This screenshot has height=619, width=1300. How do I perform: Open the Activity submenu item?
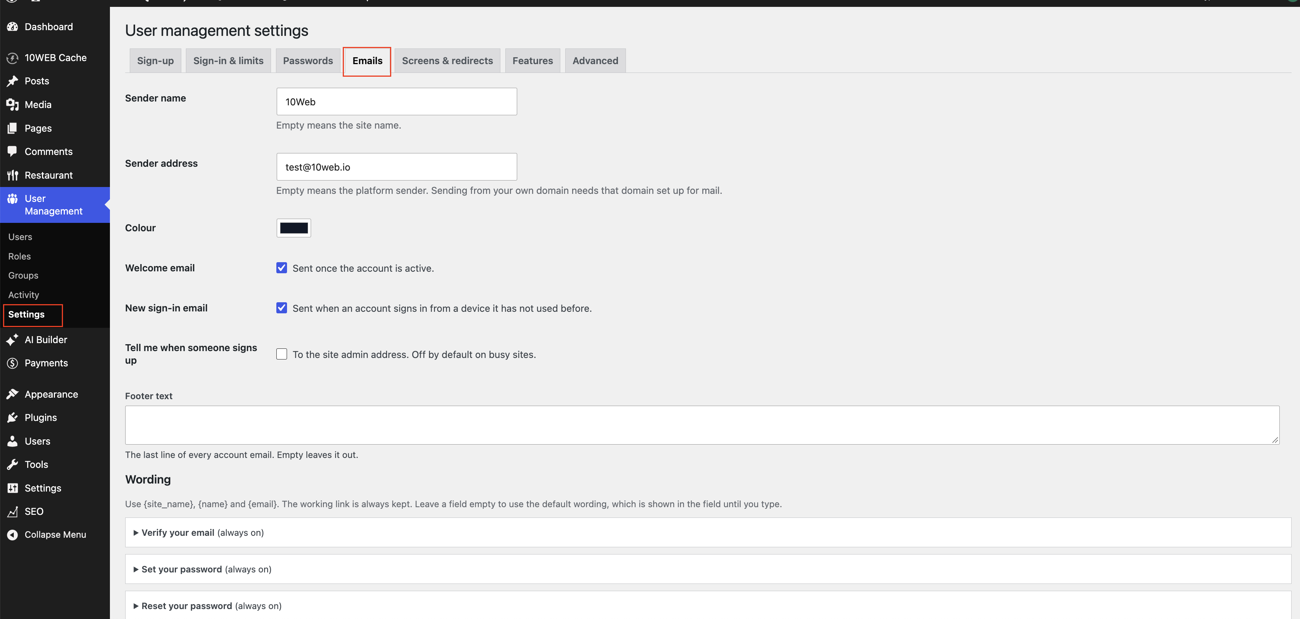pos(23,295)
